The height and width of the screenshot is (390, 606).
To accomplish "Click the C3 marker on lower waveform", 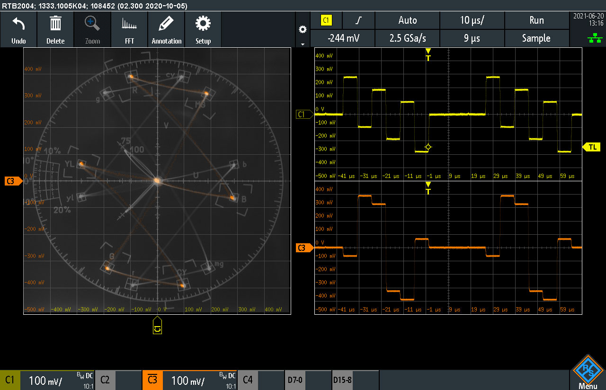I will click(x=304, y=248).
